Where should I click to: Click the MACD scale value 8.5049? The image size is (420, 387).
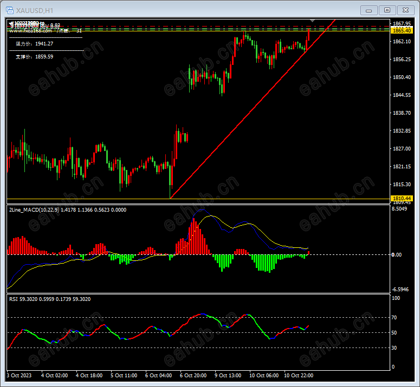click(399, 209)
